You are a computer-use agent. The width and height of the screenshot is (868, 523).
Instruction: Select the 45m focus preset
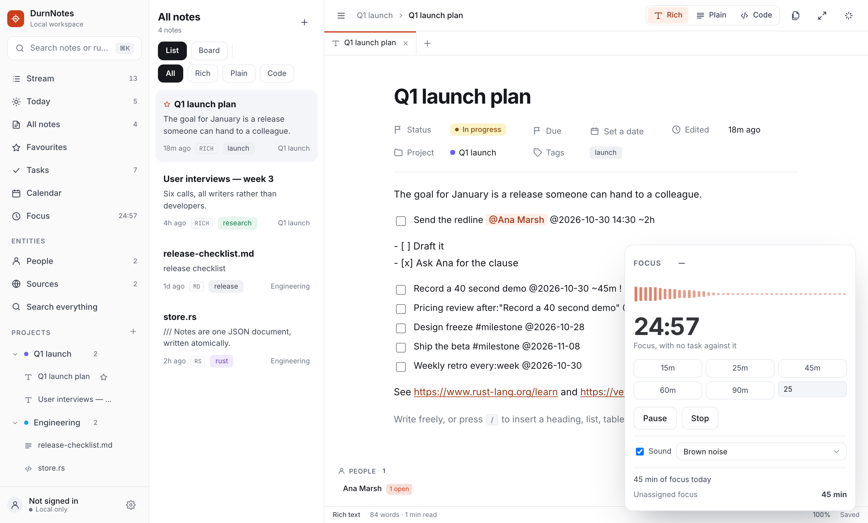pyautogui.click(x=812, y=368)
